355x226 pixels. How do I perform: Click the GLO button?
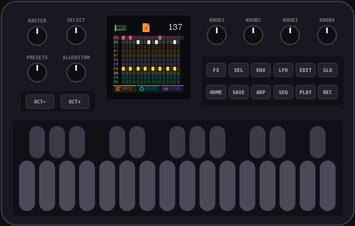(x=328, y=70)
